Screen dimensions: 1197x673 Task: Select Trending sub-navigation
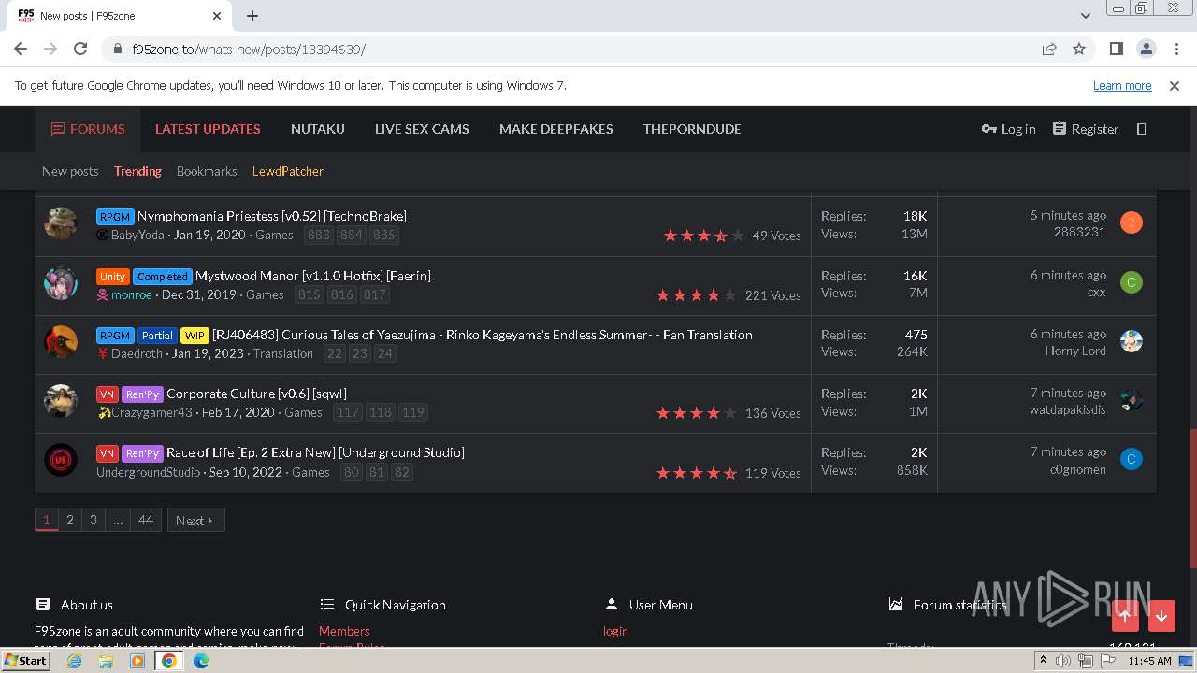(x=137, y=171)
